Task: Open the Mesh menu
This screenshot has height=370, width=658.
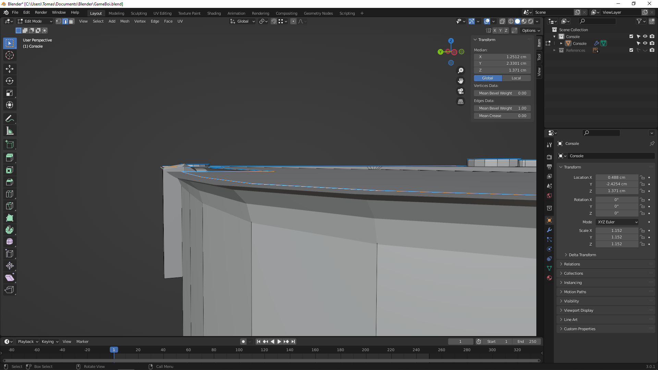Action: pos(125,21)
